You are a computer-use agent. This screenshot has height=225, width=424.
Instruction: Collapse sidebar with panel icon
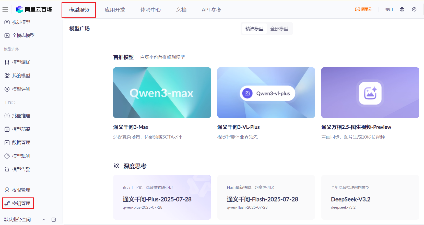[x=54, y=220]
